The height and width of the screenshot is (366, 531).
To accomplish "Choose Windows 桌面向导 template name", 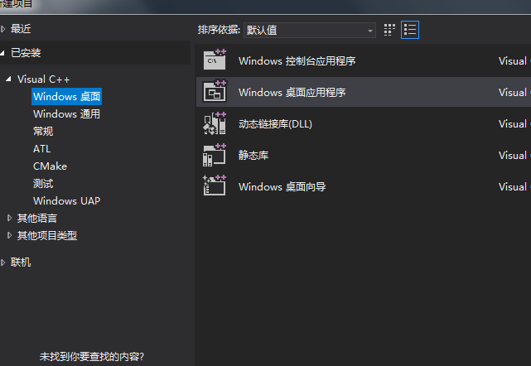I will pyautogui.click(x=282, y=186).
